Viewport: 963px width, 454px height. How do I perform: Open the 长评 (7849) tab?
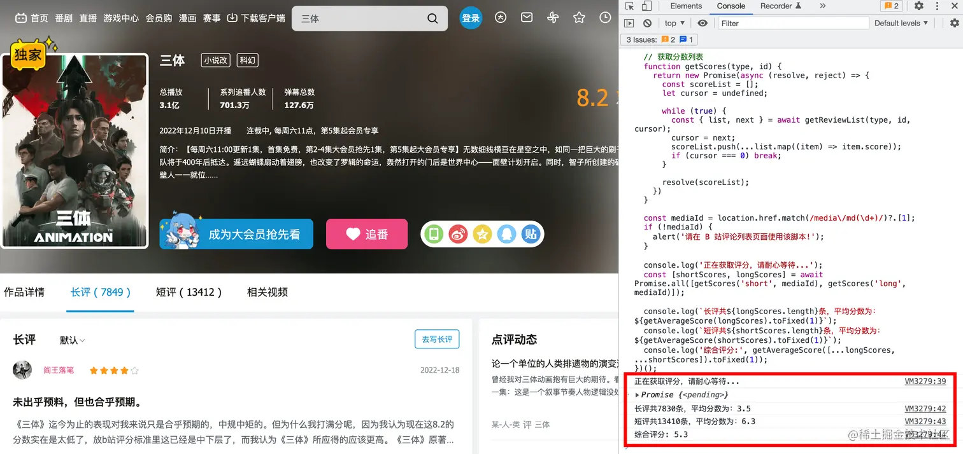pos(100,292)
